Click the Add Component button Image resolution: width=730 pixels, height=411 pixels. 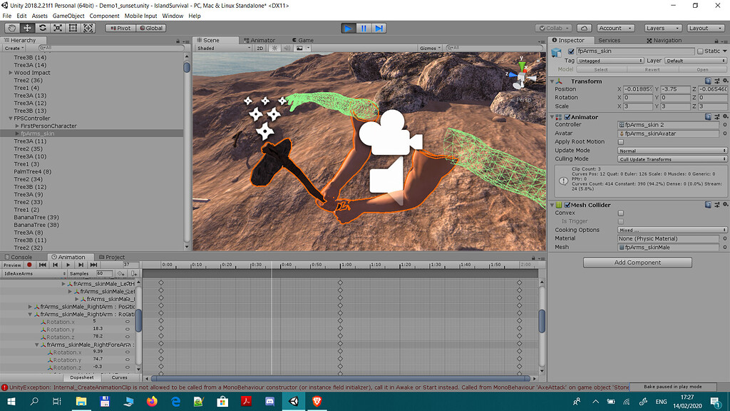637,262
